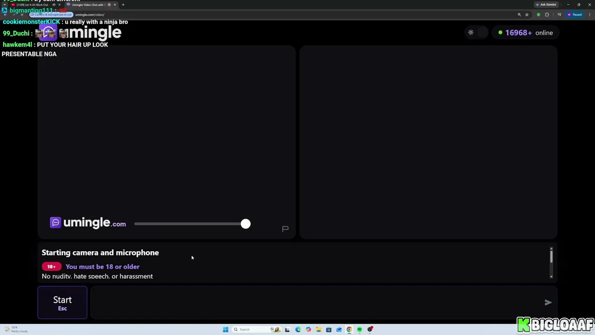Open a new browser tab
Viewport: 595px width, 335px height.
coord(123,5)
